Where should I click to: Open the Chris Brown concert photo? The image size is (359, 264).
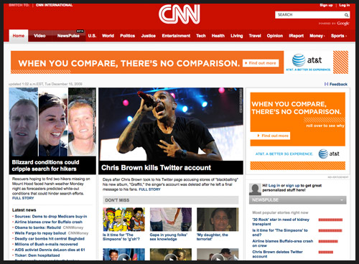(x=171, y=124)
